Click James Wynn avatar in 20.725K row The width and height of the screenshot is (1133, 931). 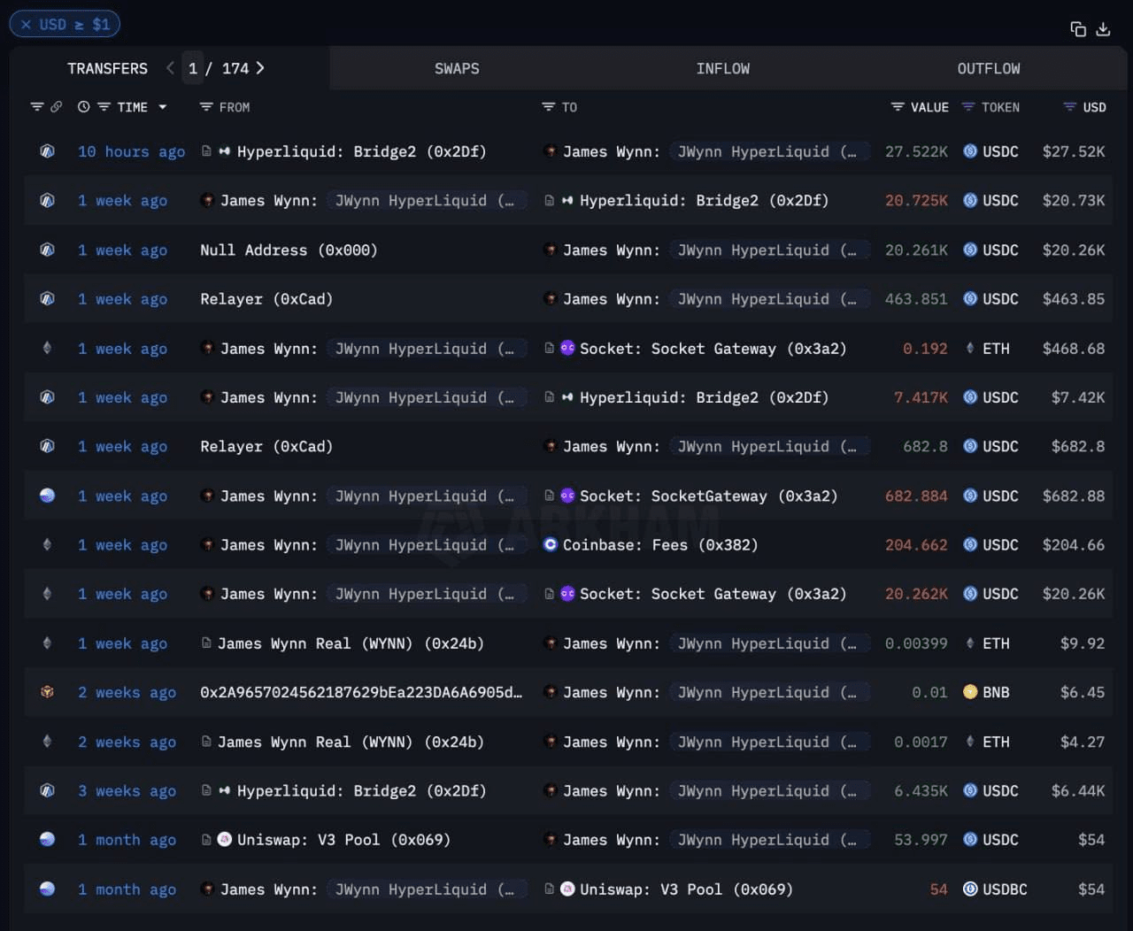click(207, 201)
